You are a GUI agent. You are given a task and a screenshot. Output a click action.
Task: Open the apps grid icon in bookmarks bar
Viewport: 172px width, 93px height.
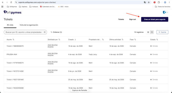(x=2, y=7)
